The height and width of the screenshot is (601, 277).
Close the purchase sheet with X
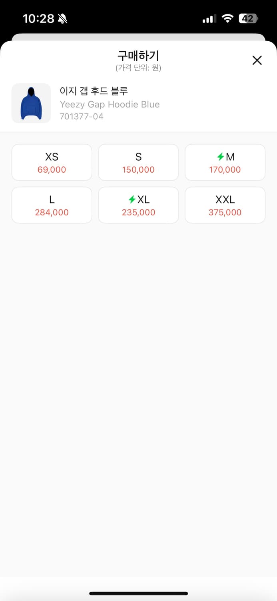[x=257, y=60]
